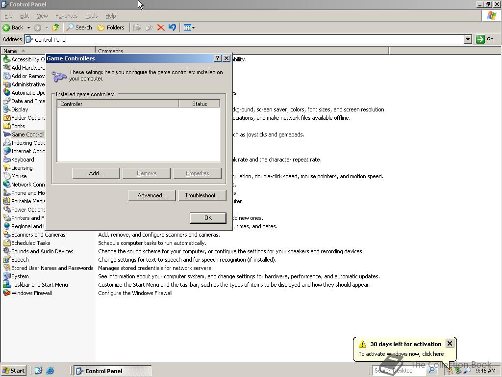Select the Network Connections icon
Image resolution: width=502 pixels, height=377 pixels.
pos(6,185)
